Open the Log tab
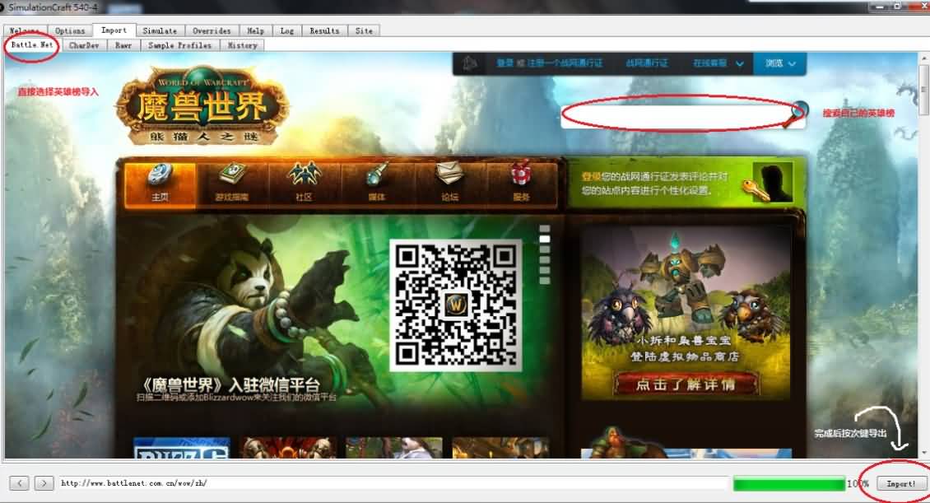This screenshot has height=503, width=930. pos(287,30)
